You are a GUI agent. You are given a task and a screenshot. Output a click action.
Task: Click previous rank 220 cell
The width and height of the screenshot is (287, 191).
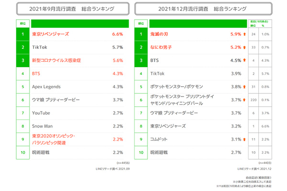tap(254, 100)
